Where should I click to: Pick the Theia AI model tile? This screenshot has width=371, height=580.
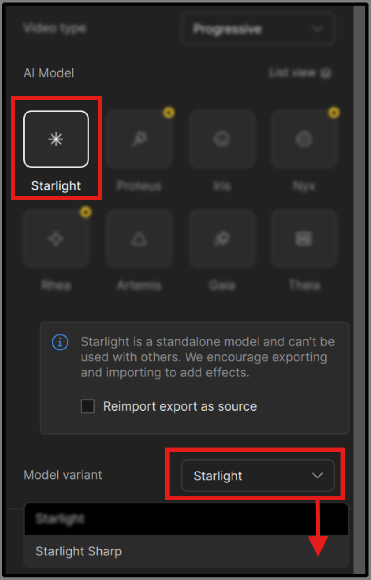coord(304,238)
